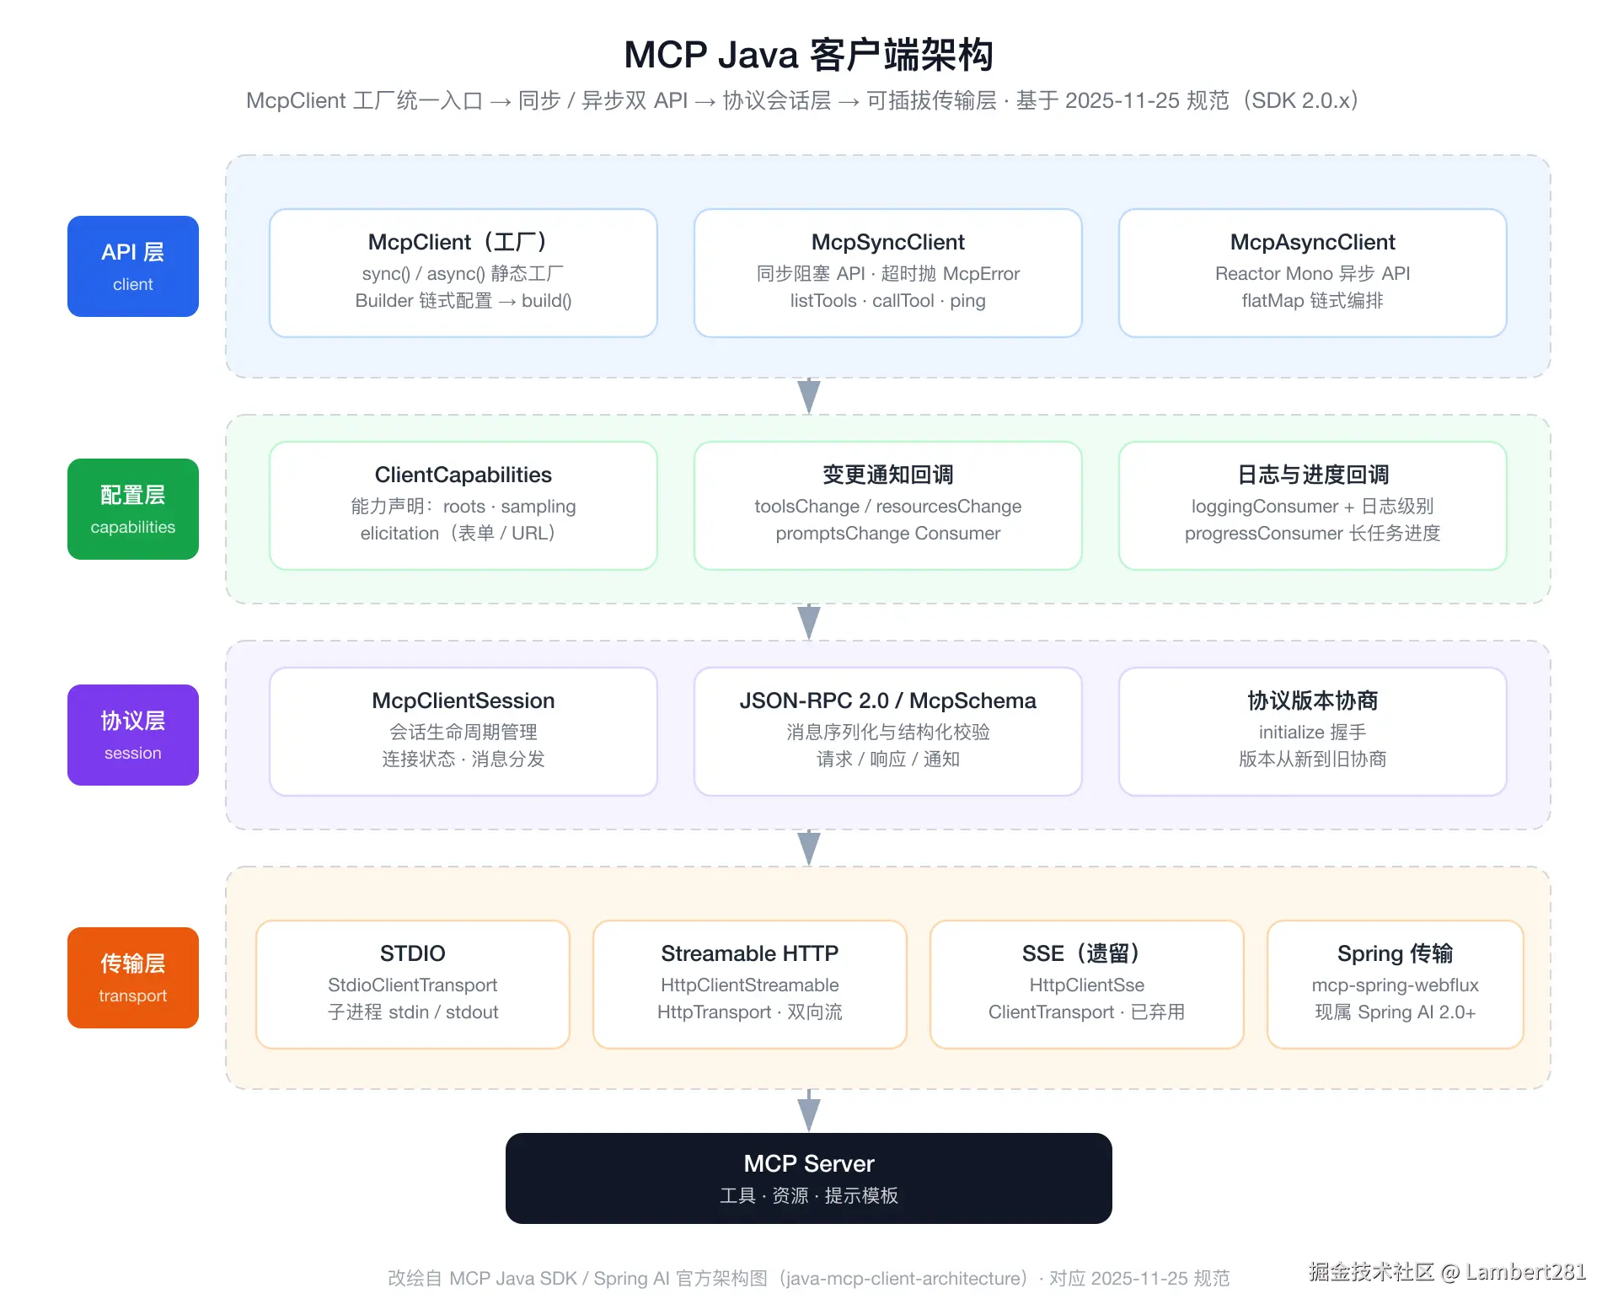The width and height of the screenshot is (1618, 1315).
Task: Click the text 同步阻塞 API · 超时抛 McpError
Action: click(888, 274)
